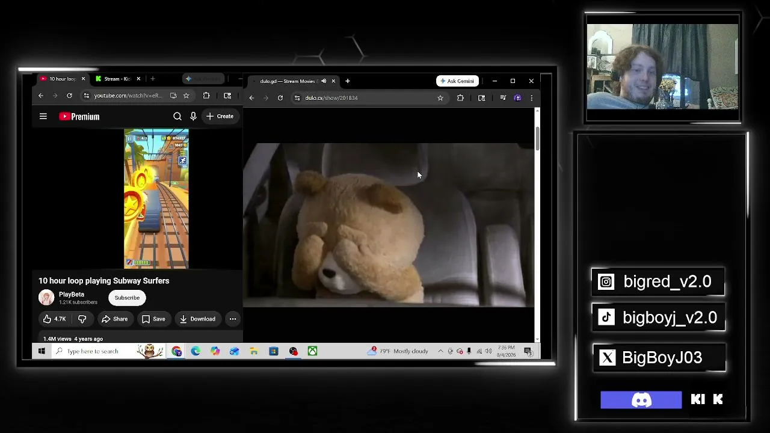Save the video to a playlist

[x=153, y=319]
